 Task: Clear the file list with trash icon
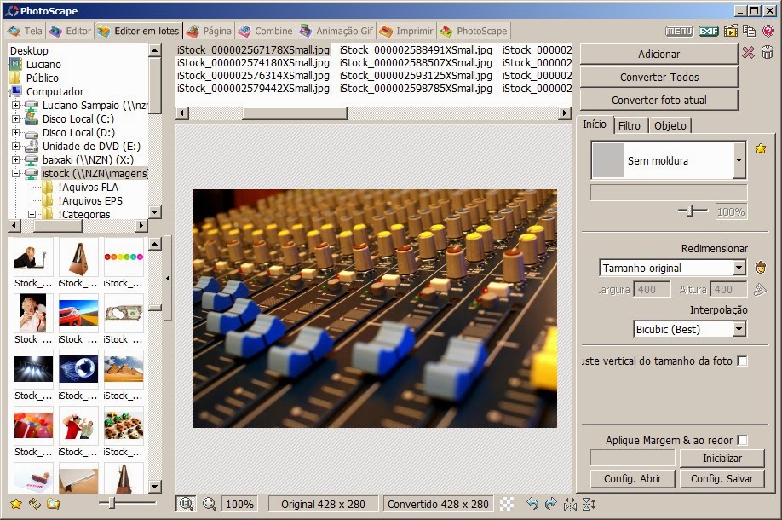pyautogui.click(x=768, y=52)
